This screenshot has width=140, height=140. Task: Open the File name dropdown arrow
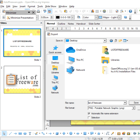(x=125, y=103)
